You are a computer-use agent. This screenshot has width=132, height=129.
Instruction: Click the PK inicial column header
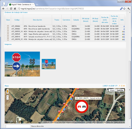(86, 20)
